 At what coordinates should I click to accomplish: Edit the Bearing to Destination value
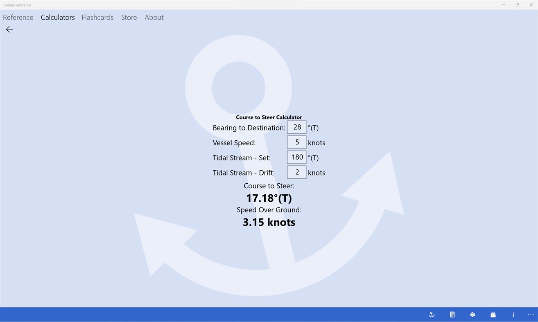[x=296, y=127]
